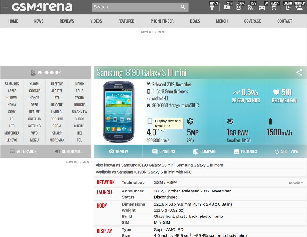Toggle the hamburger menu beside logo
307x237 pixels.
pyautogui.click(x=6, y=7)
